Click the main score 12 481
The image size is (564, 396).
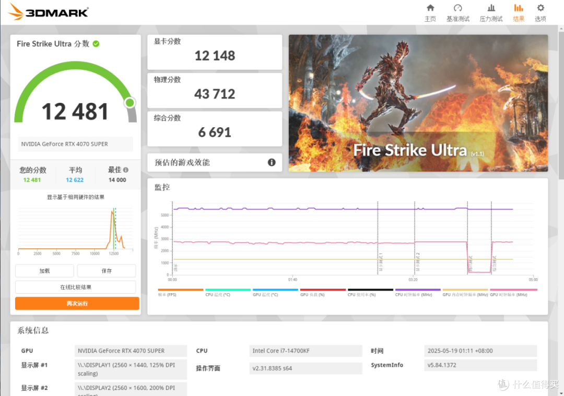click(x=75, y=112)
